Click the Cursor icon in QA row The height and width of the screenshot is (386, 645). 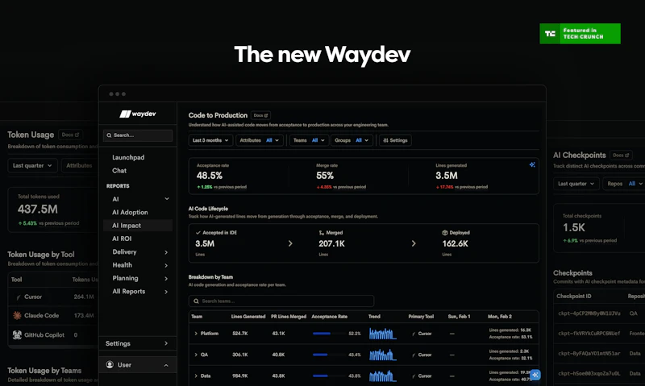[414, 355]
